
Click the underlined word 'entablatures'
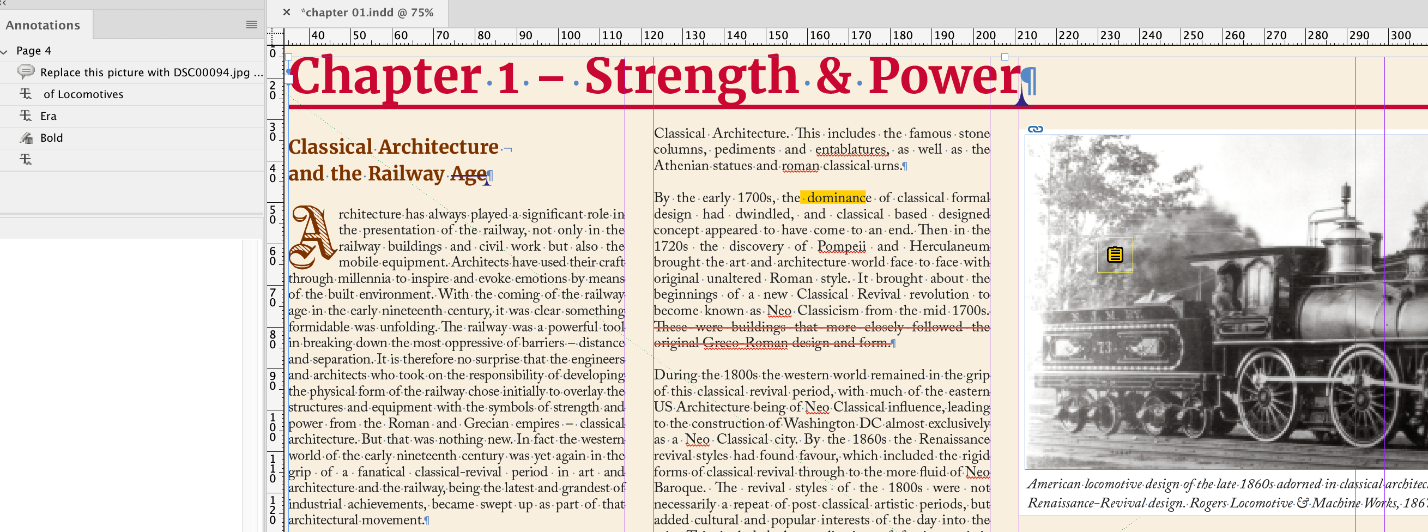pyautogui.click(x=851, y=149)
